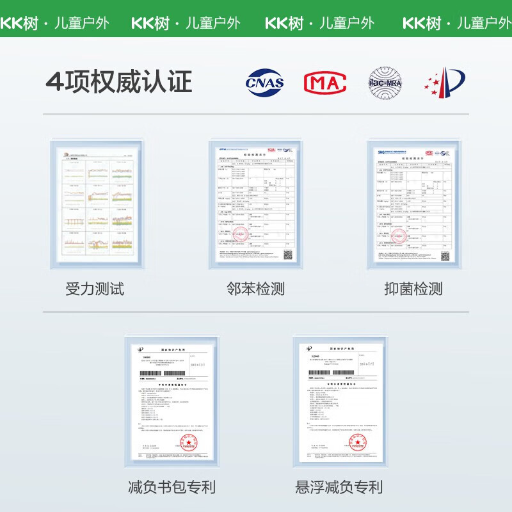Click the QR code on 邻苯检测 report
The width and height of the screenshot is (512, 512).
point(287,255)
